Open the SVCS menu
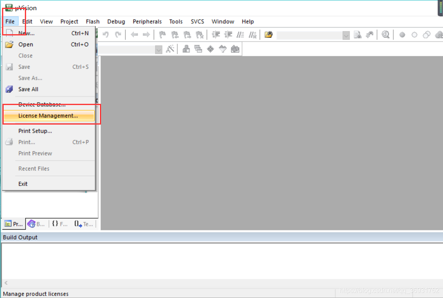 pos(197,22)
